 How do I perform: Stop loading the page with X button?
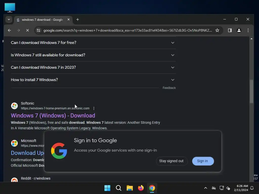coord(27,30)
